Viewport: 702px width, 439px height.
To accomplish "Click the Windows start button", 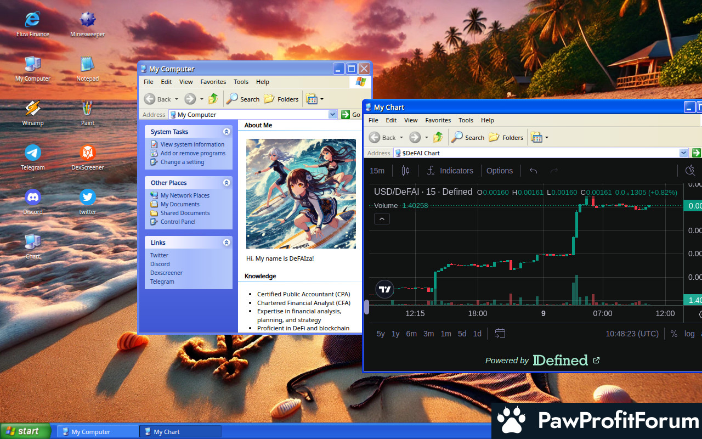I will [x=25, y=431].
